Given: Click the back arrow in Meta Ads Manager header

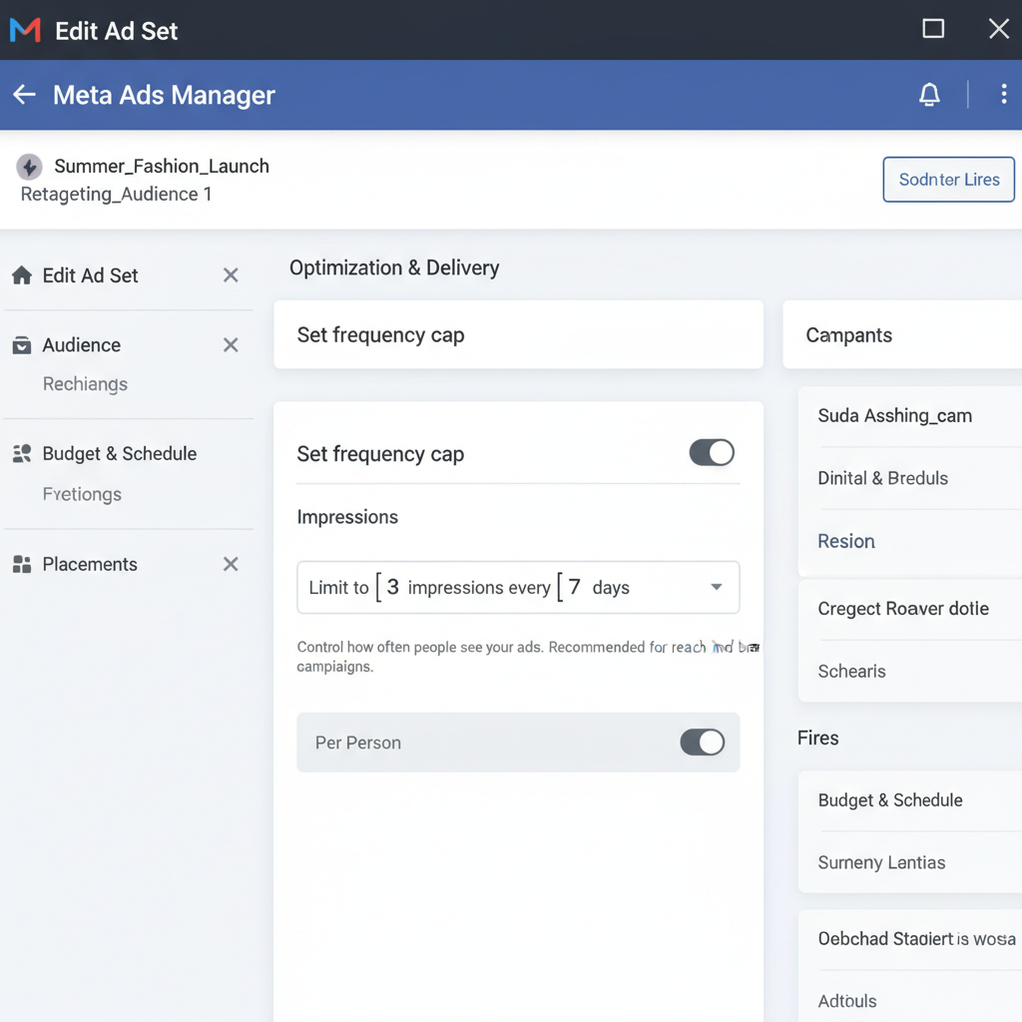Looking at the screenshot, I should (x=24, y=95).
